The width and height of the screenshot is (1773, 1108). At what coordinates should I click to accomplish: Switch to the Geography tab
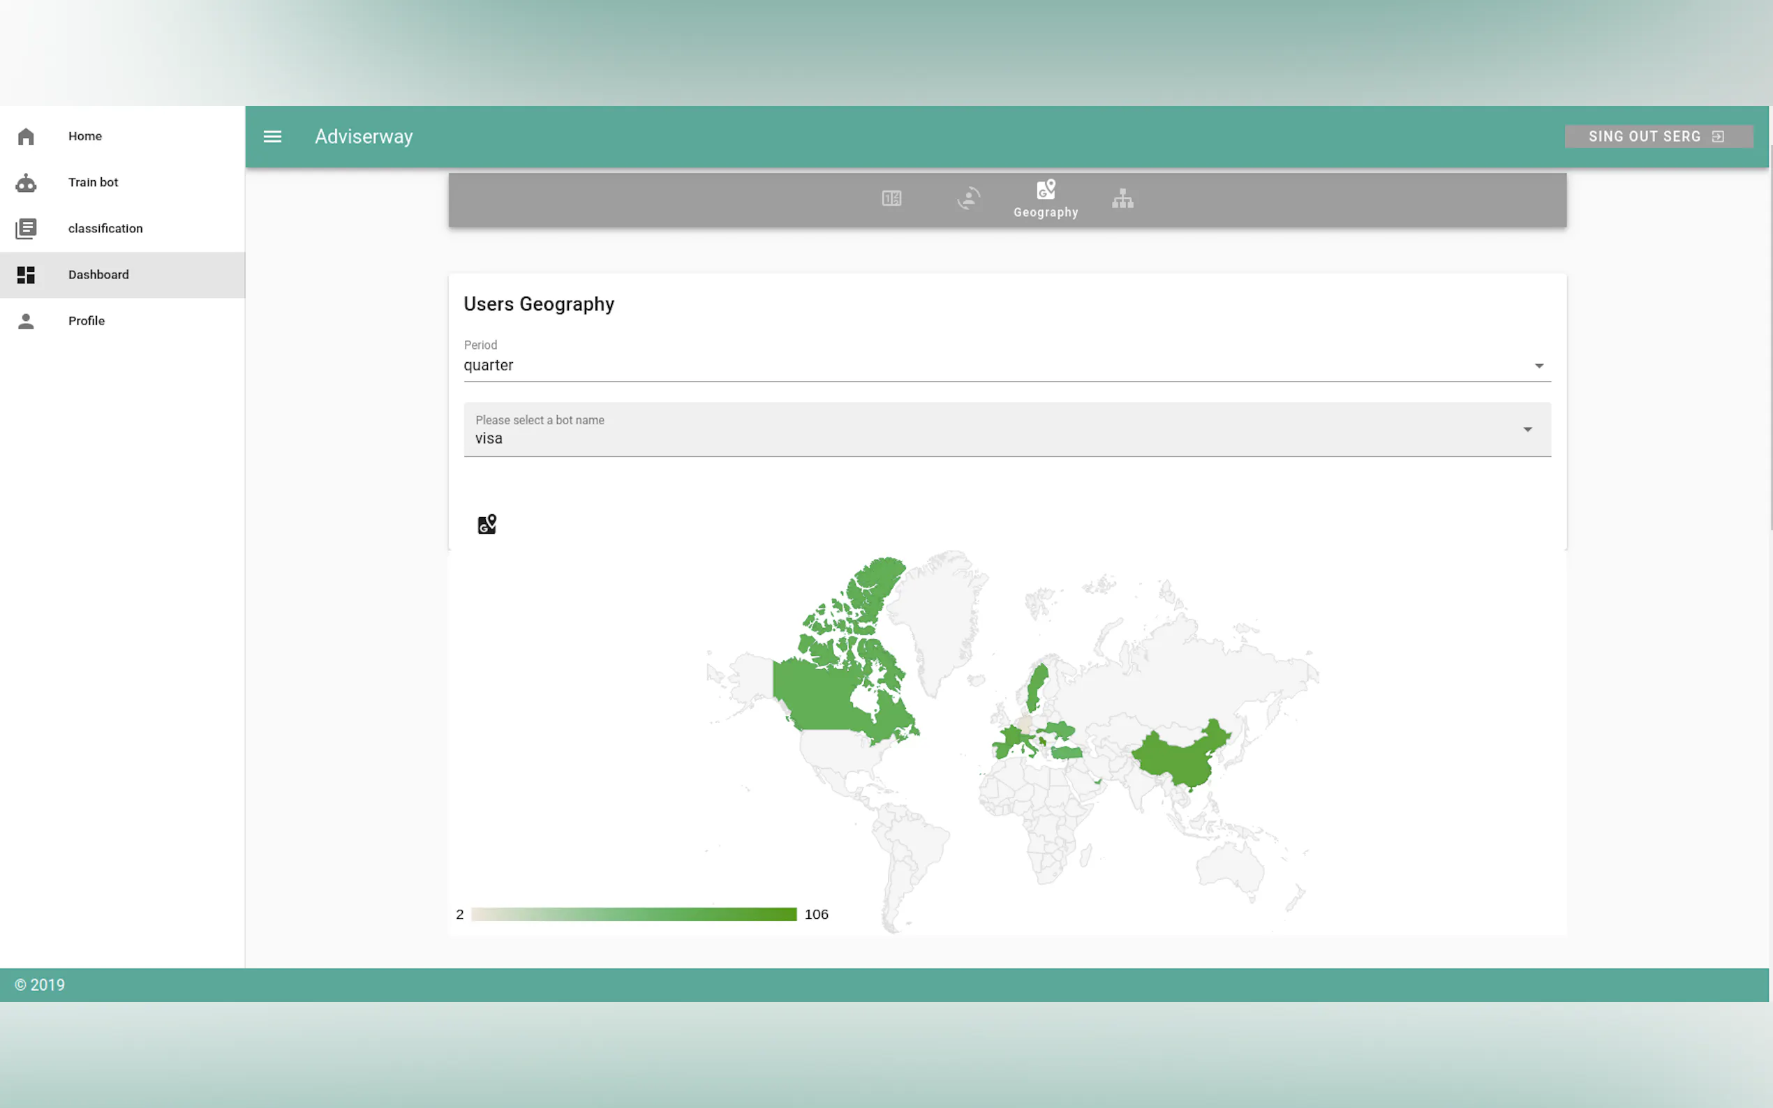click(1045, 199)
